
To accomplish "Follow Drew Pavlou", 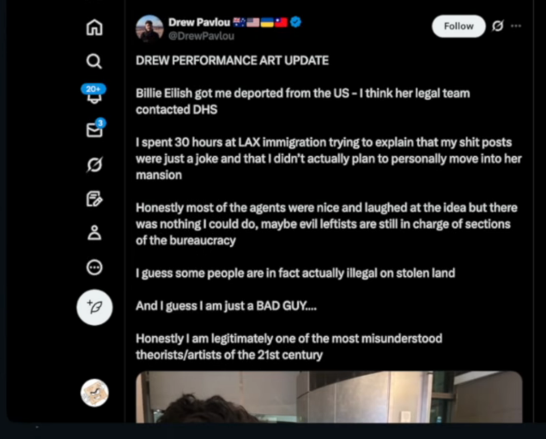I will tap(458, 26).
